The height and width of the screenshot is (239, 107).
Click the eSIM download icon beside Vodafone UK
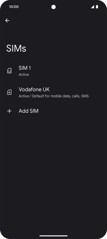(9, 92)
